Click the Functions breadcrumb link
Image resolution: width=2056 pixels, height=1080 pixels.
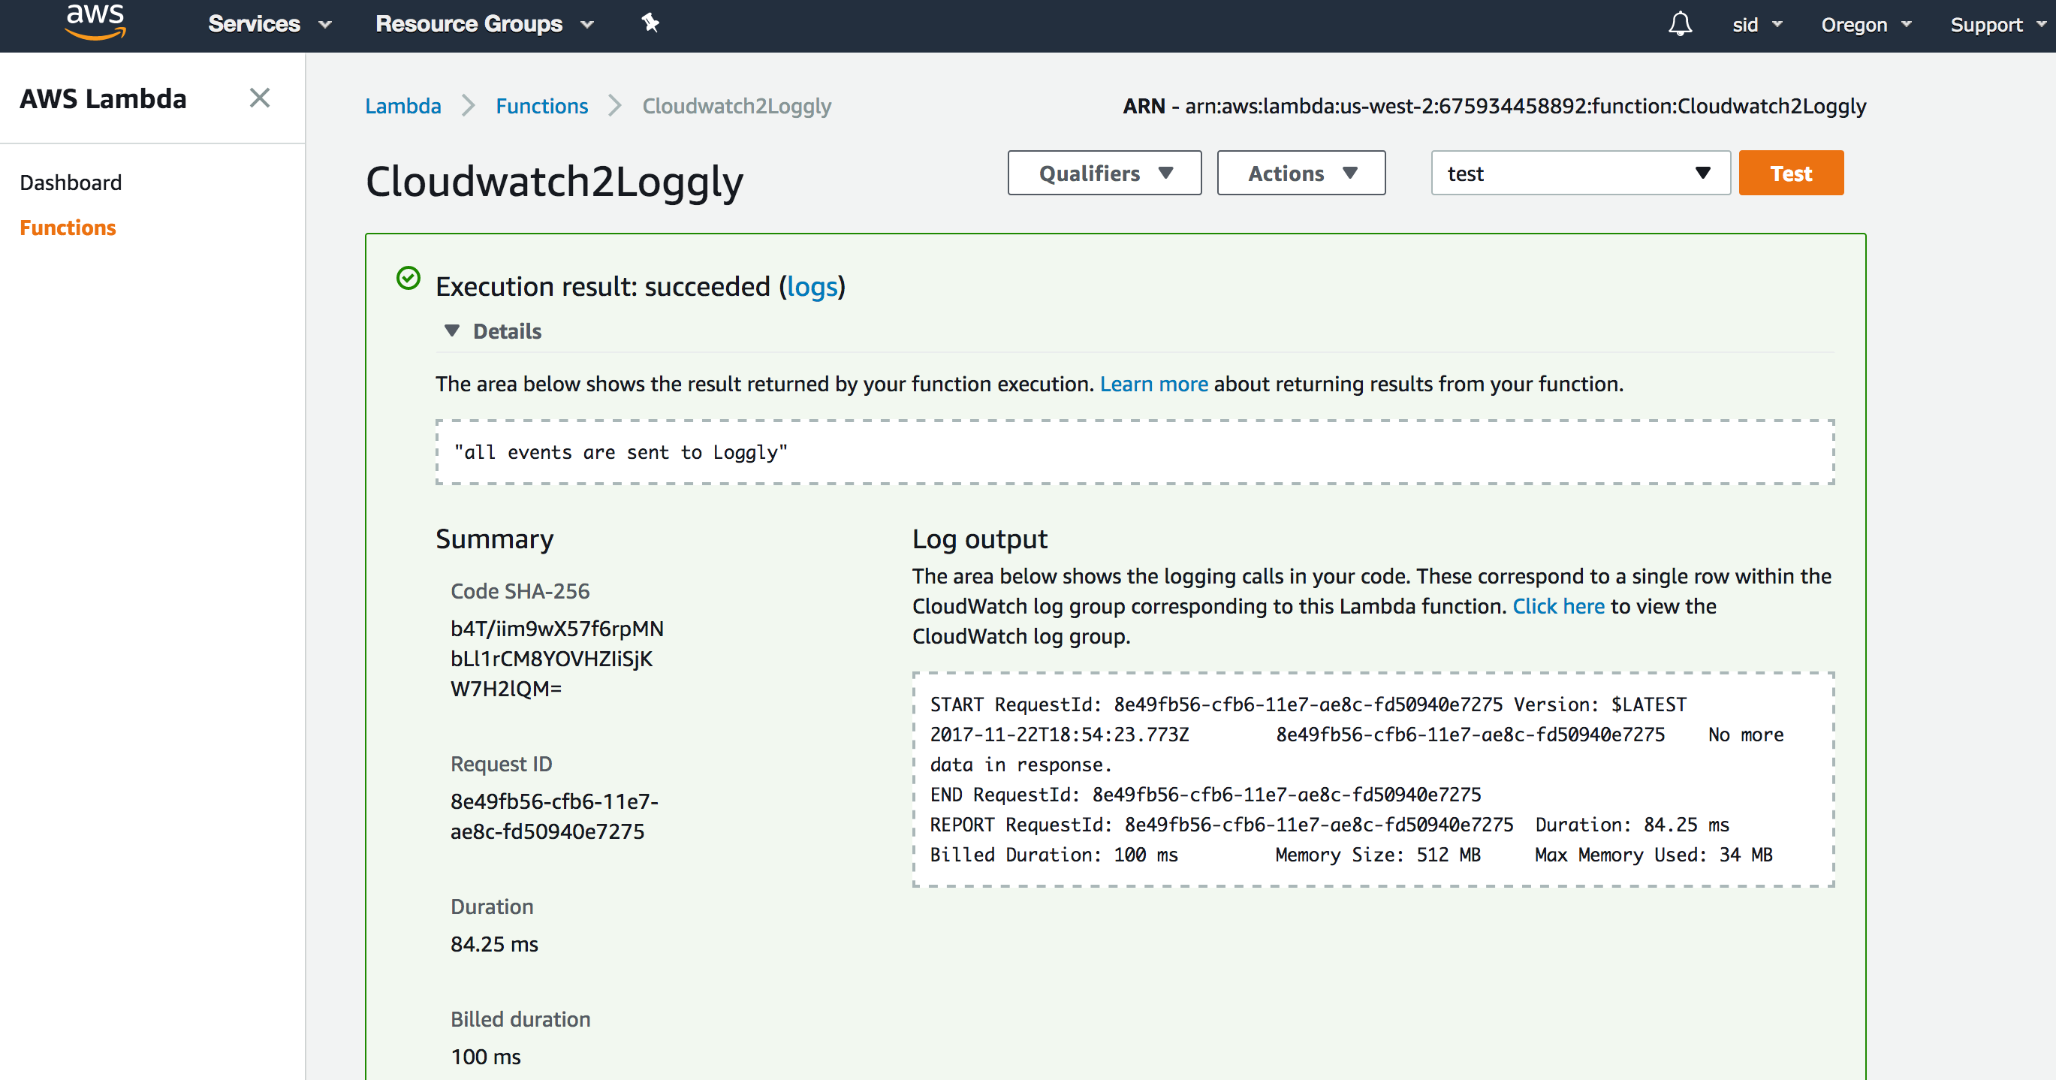click(x=541, y=106)
